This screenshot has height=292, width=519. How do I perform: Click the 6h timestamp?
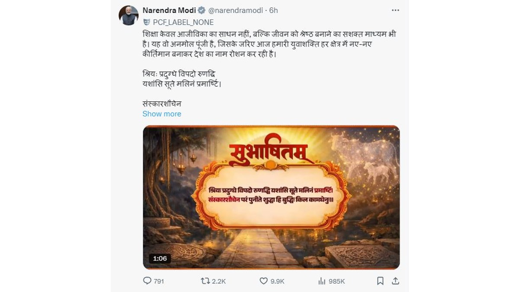pyautogui.click(x=274, y=10)
